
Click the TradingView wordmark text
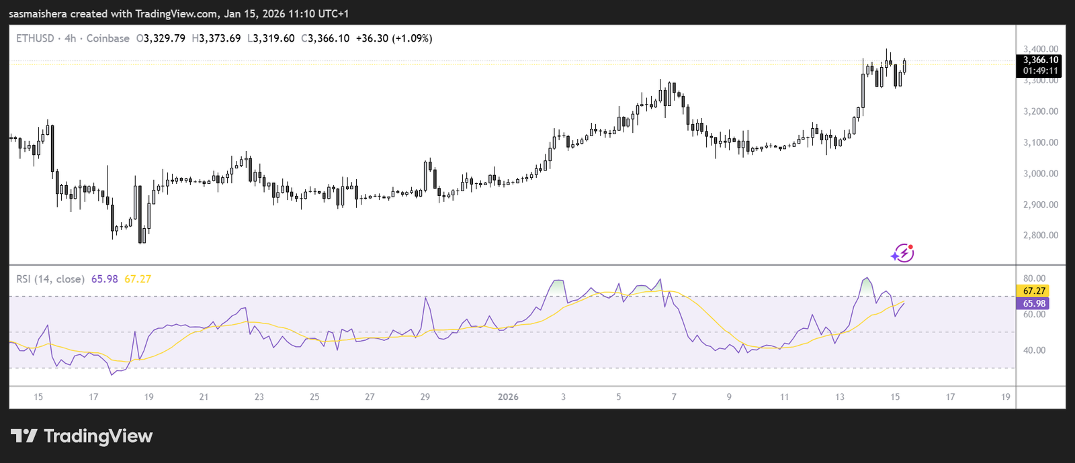[x=98, y=436]
